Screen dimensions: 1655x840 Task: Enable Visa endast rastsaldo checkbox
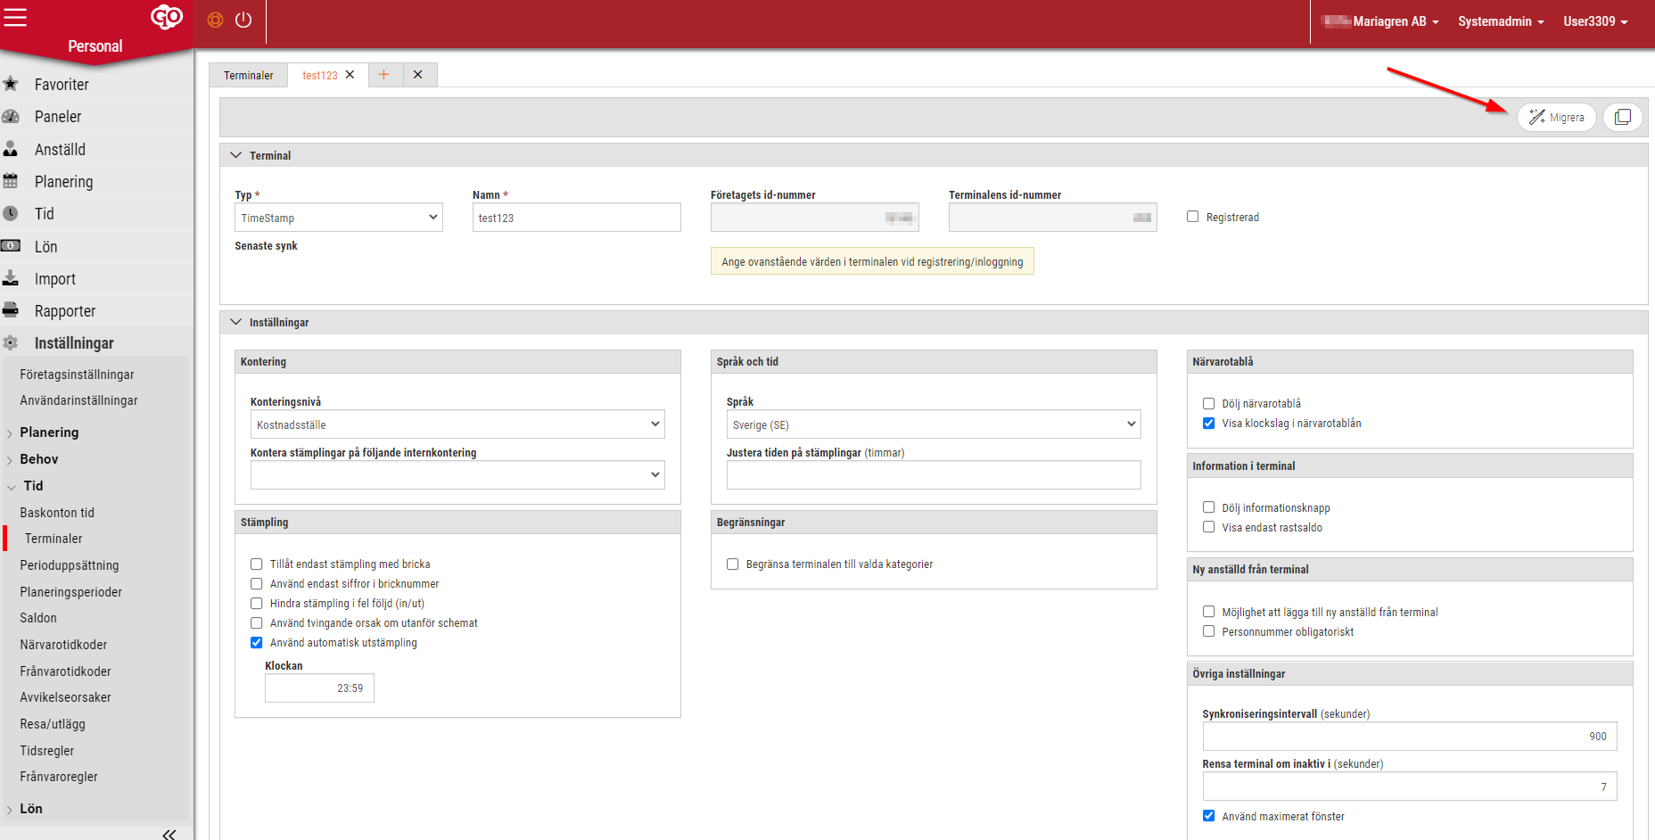point(1208,527)
